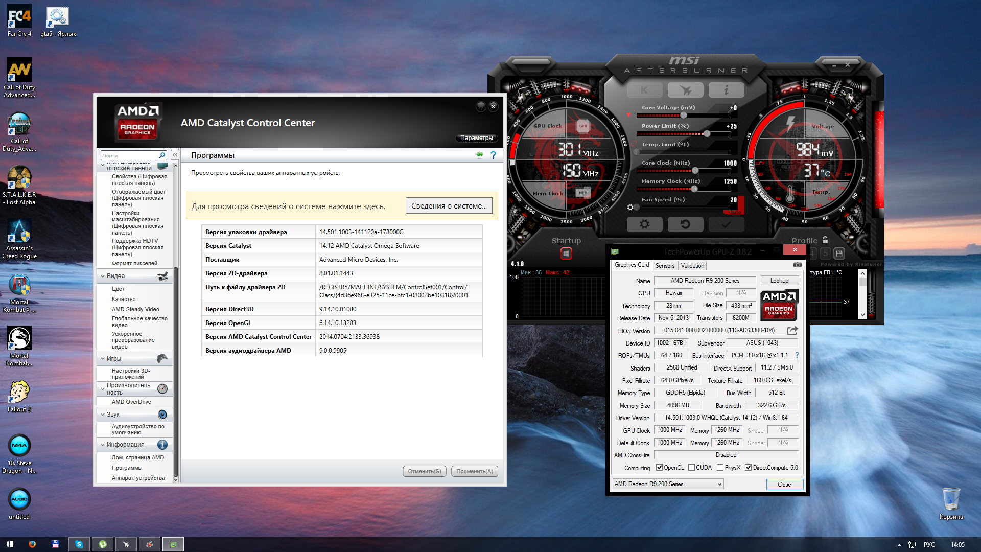Toggle the CUDA checkbox
981x552 pixels.
click(691, 468)
